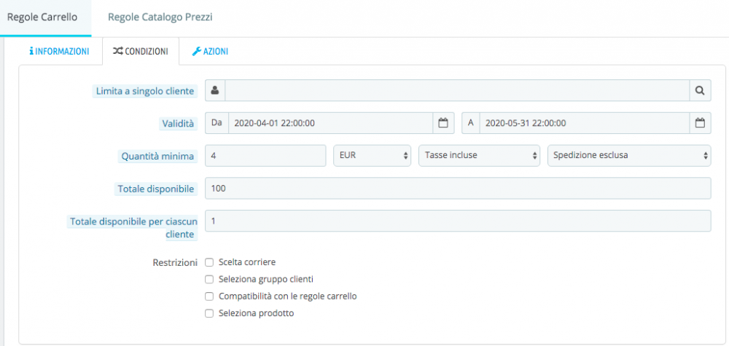Switch to Regole Catalogo Prezzi tab
This screenshot has height=346, width=729.
click(160, 17)
